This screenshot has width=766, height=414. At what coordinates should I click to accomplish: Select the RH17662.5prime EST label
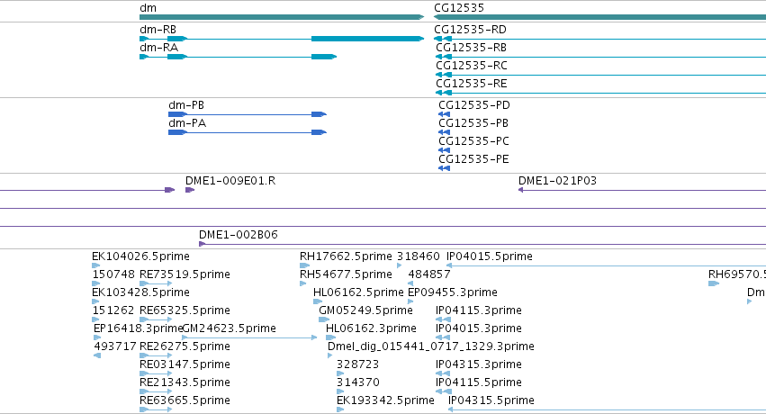tap(346, 256)
